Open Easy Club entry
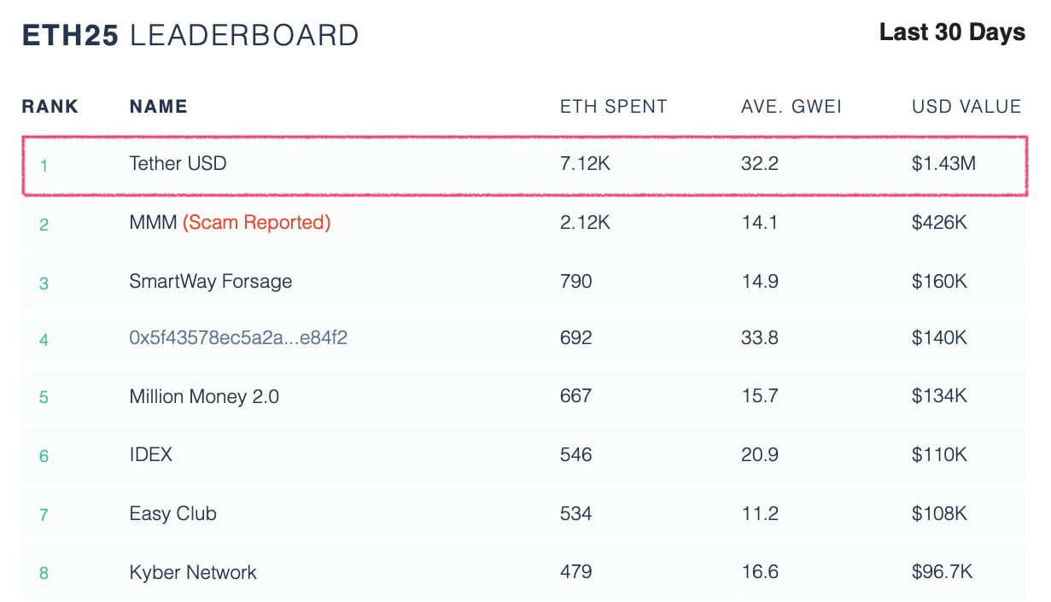This screenshot has width=1051, height=602. pos(173,514)
